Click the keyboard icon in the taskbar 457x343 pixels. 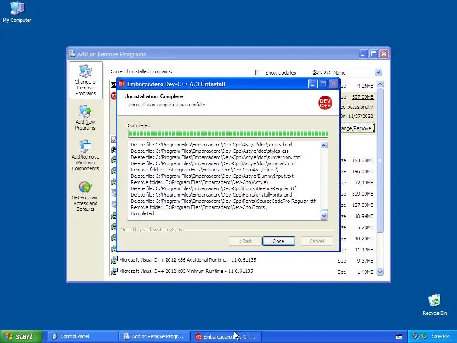[399, 337]
